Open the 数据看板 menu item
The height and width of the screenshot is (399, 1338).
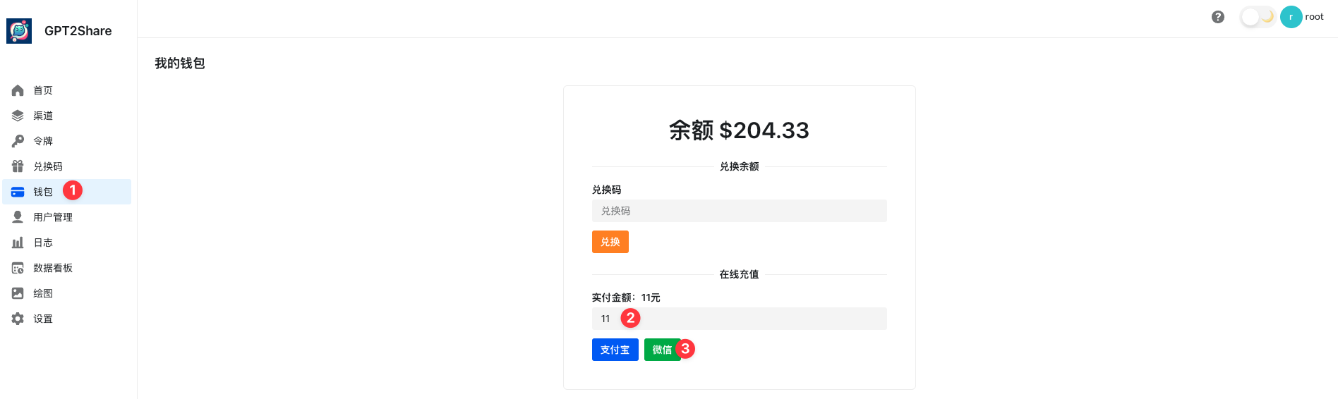pos(53,268)
